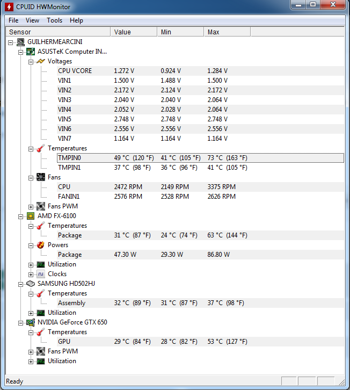
Task: Click the 3375 RPM max fan value
Action: click(x=222, y=187)
